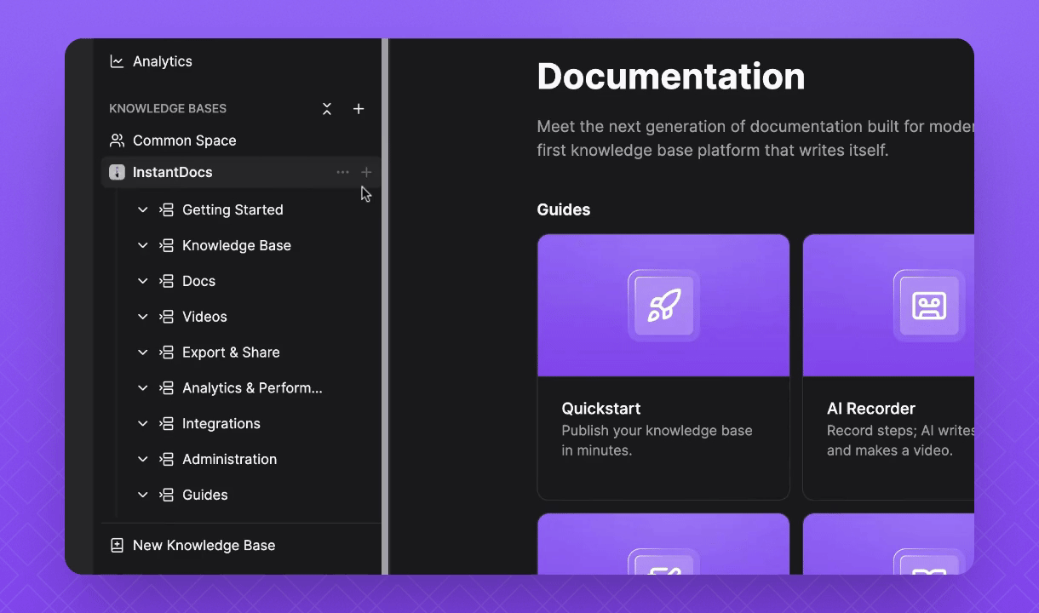Click the AI Recorder cassette icon
Viewport: 1039px width, 613px height.
pyautogui.click(x=929, y=306)
